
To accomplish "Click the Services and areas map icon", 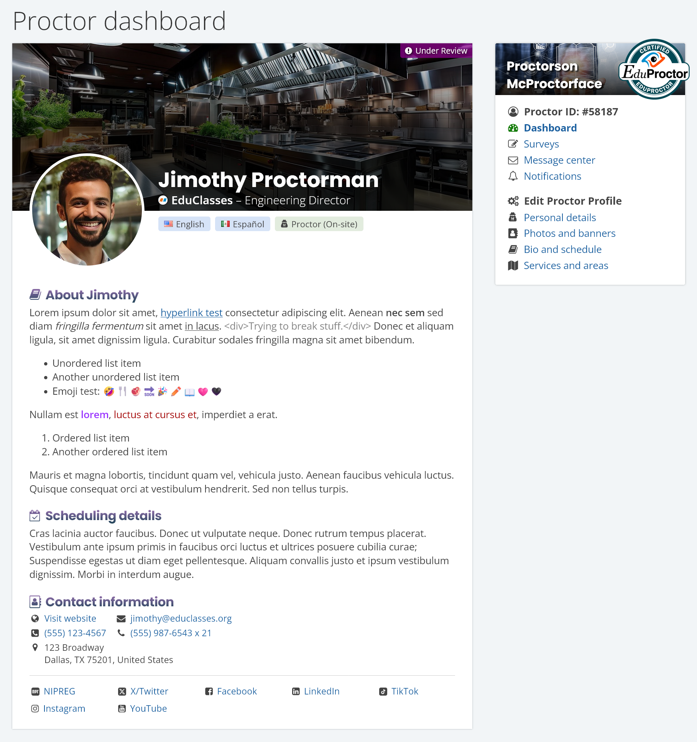I will click(513, 266).
